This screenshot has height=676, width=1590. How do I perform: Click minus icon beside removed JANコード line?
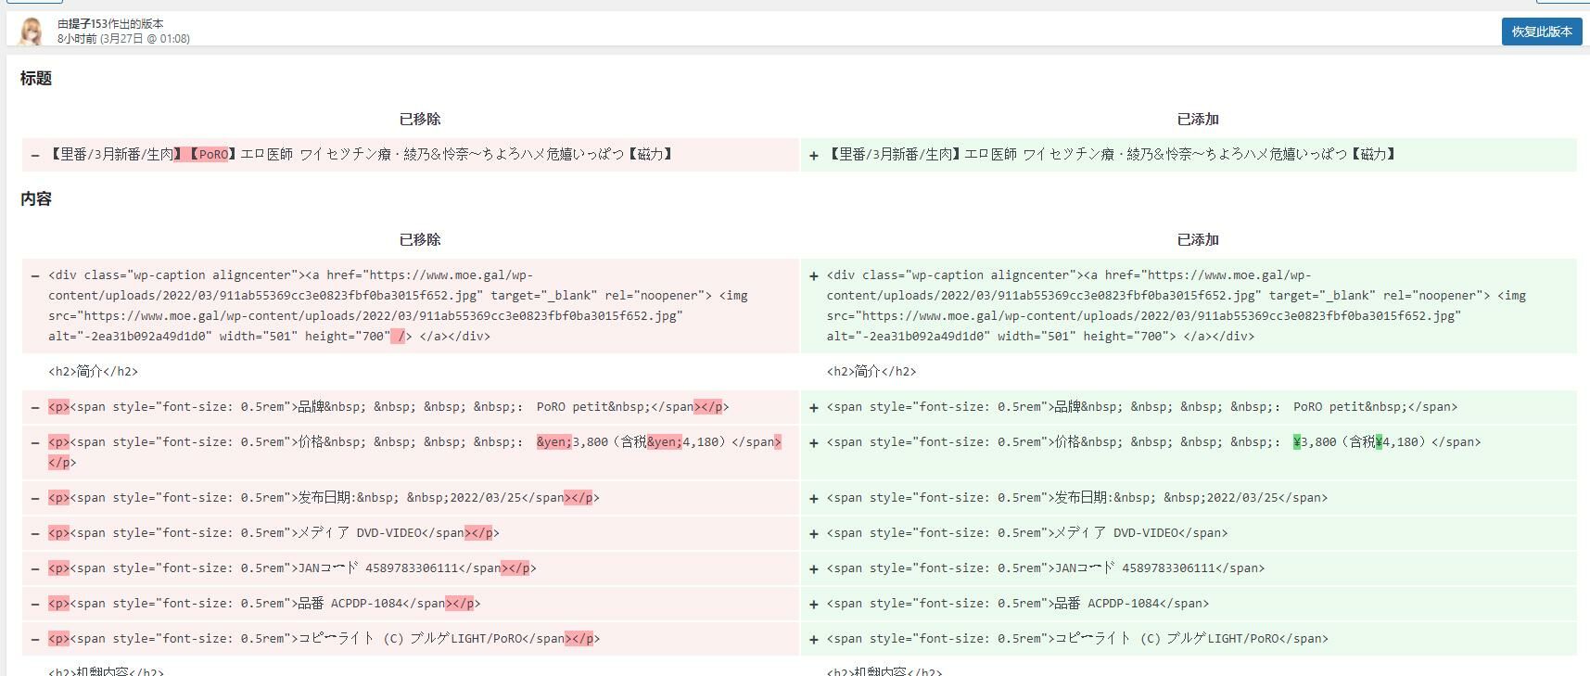pyautogui.click(x=35, y=569)
